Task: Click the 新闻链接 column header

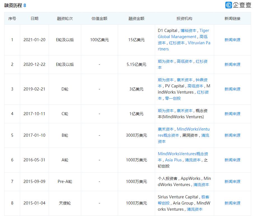Action: tap(232, 18)
